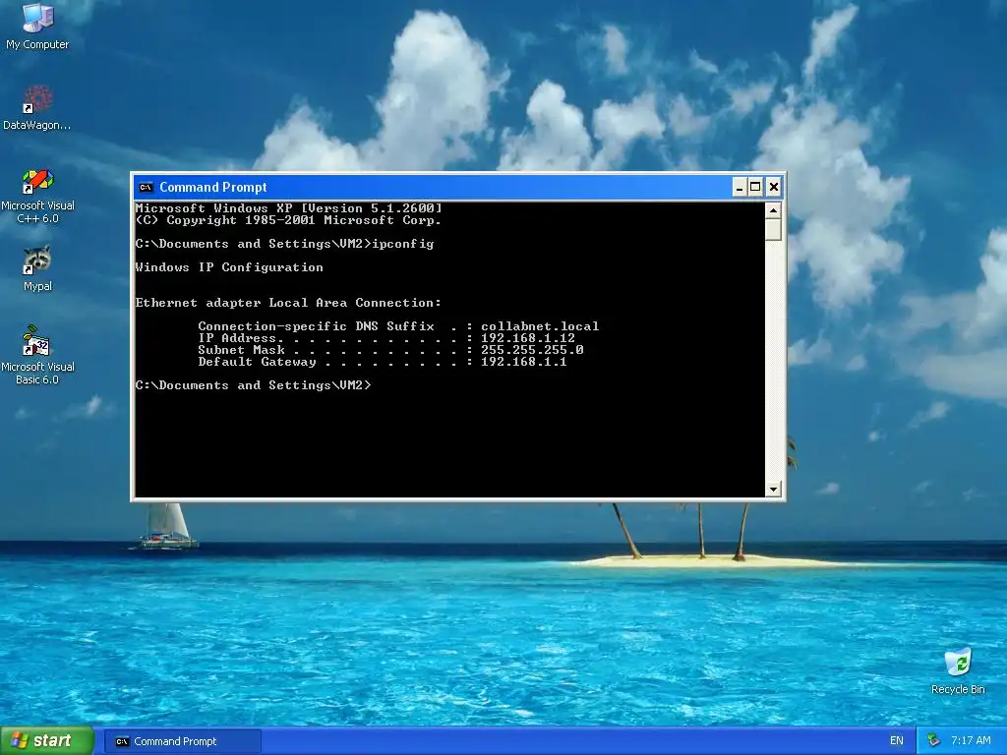Screen dimensions: 1007x755
Task: Close the Command Prompt window
Action: point(774,188)
